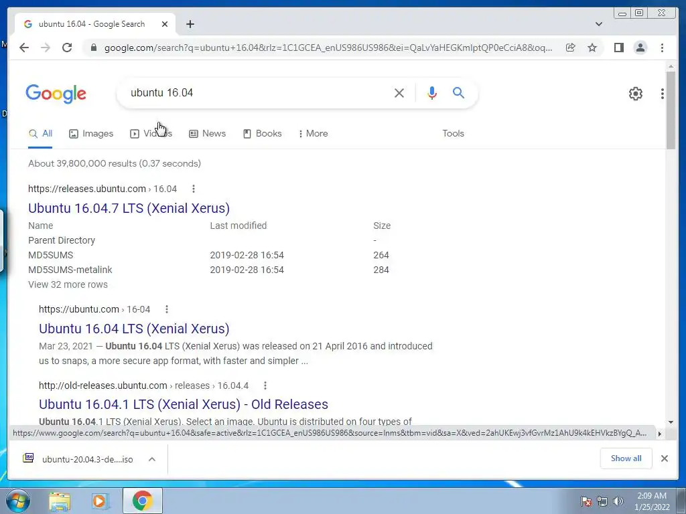Screen dimensions: 686x514
Task: Open the search Tools options
Action: [x=453, y=134]
